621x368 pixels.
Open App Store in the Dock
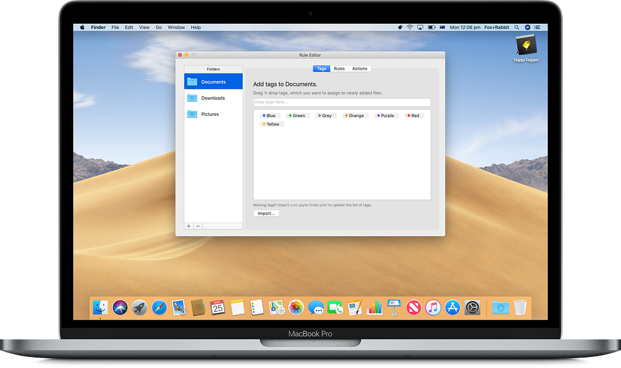(x=453, y=307)
